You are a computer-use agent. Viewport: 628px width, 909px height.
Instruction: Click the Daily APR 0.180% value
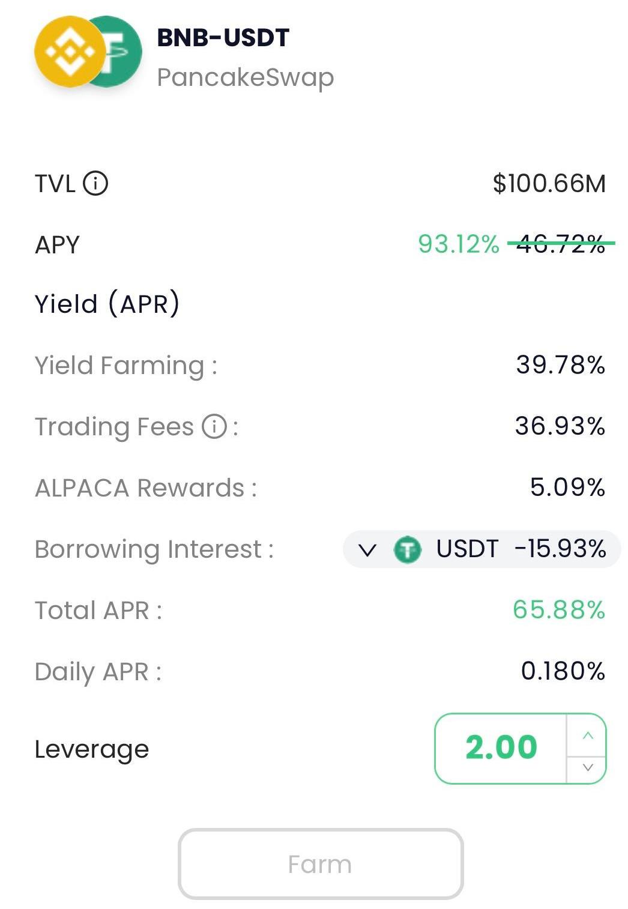[x=563, y=671]
